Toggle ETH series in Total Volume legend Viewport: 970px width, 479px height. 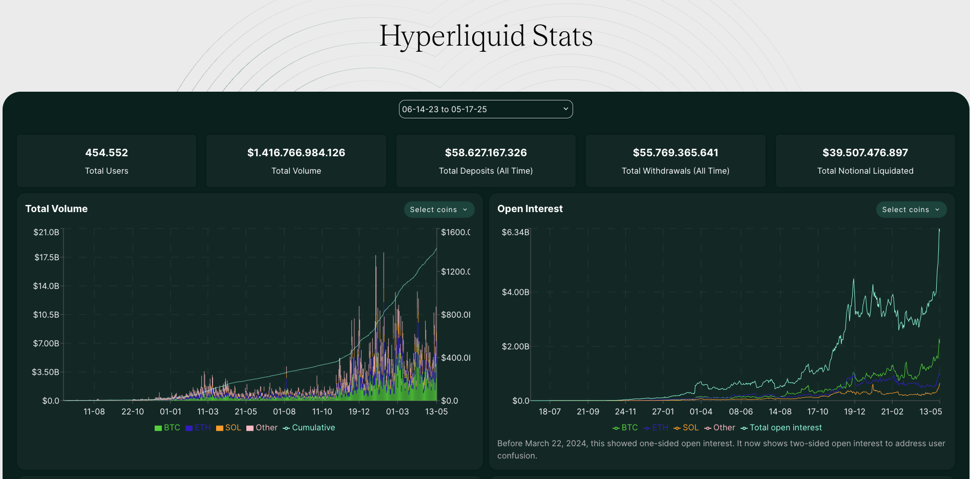click(198, 428)
